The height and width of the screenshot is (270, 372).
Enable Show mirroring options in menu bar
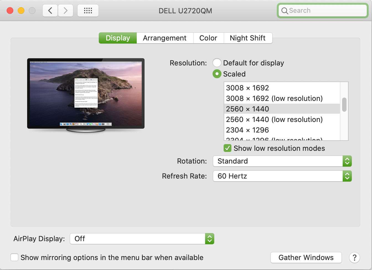[x=14, y=257]
